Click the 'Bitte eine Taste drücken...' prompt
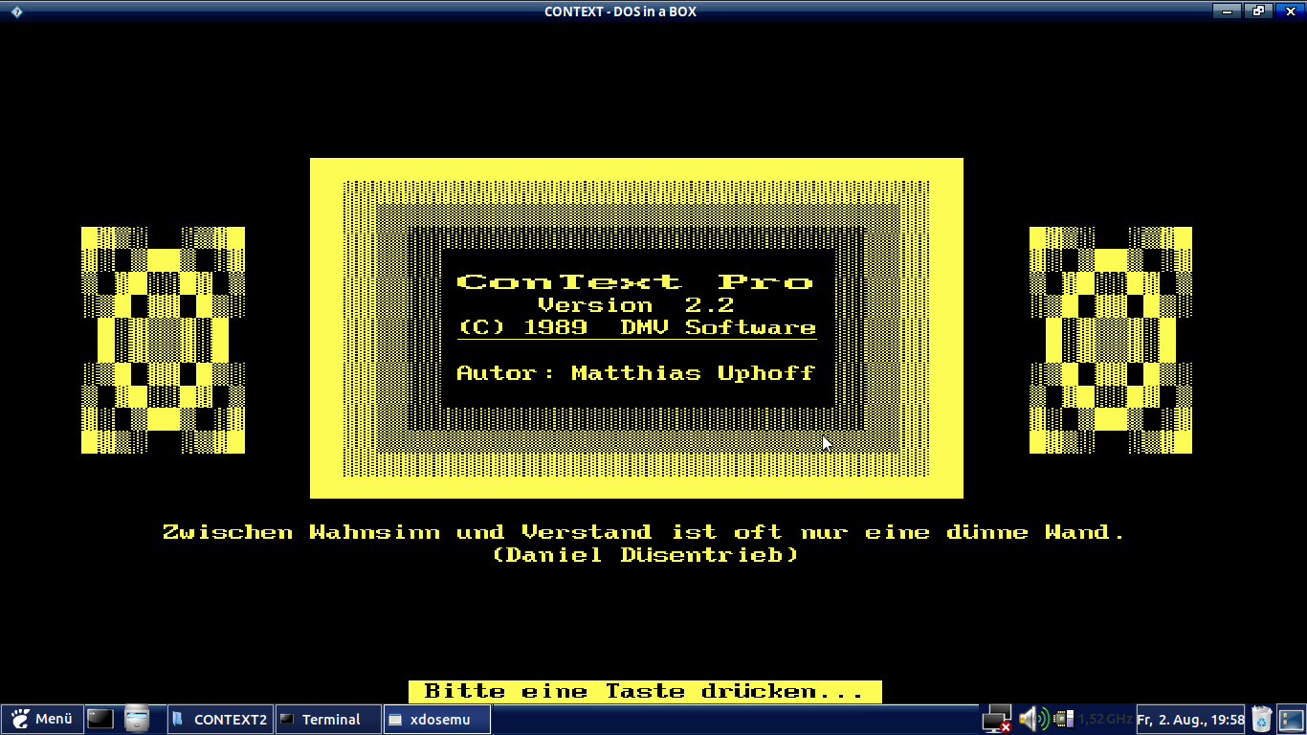1307x735 pixels. tap(645, 691)
